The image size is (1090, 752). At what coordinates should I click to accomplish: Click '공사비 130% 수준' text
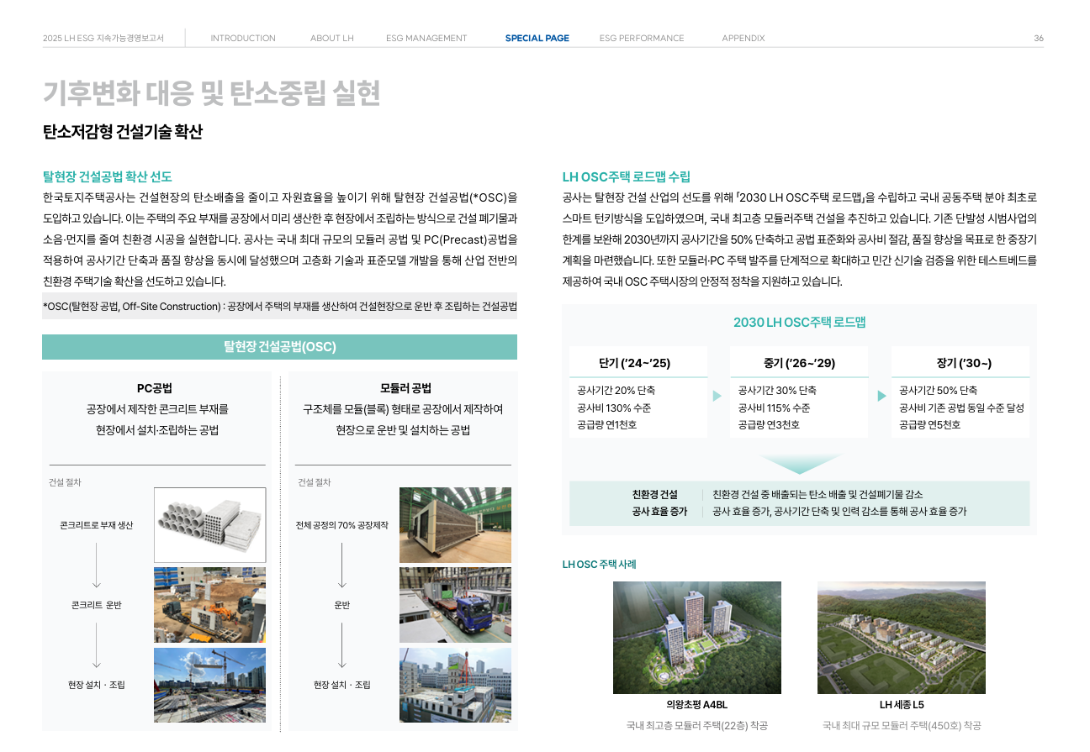coord(614,408)
